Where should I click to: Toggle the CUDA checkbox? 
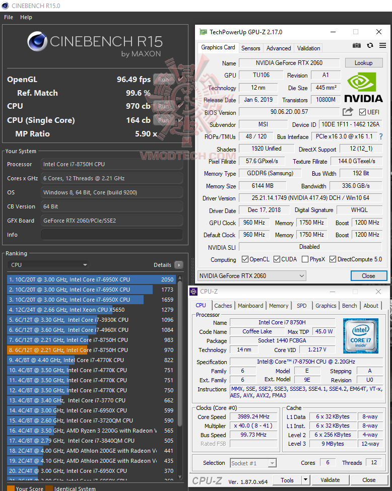click(277, 259)
